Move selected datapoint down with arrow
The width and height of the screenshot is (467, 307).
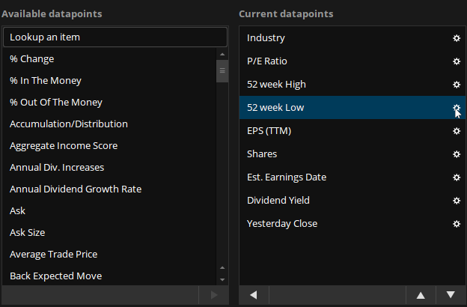pos(449,295)
